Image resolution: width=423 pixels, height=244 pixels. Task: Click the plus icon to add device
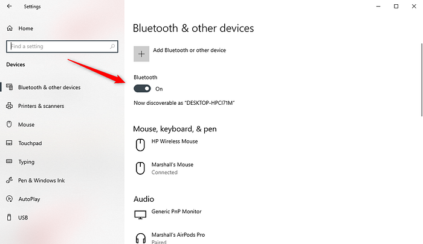(141, 54)
